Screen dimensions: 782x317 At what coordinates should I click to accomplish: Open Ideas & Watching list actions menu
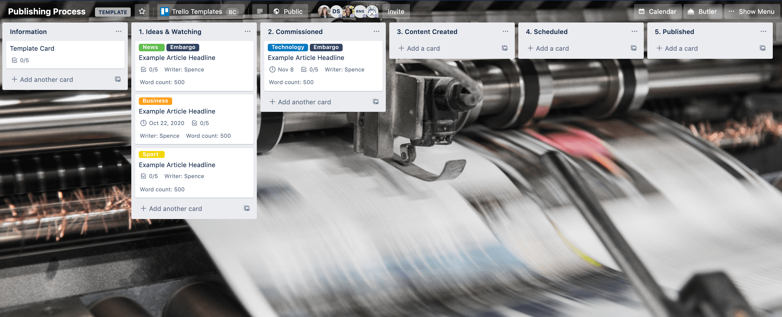pos(247,31)
